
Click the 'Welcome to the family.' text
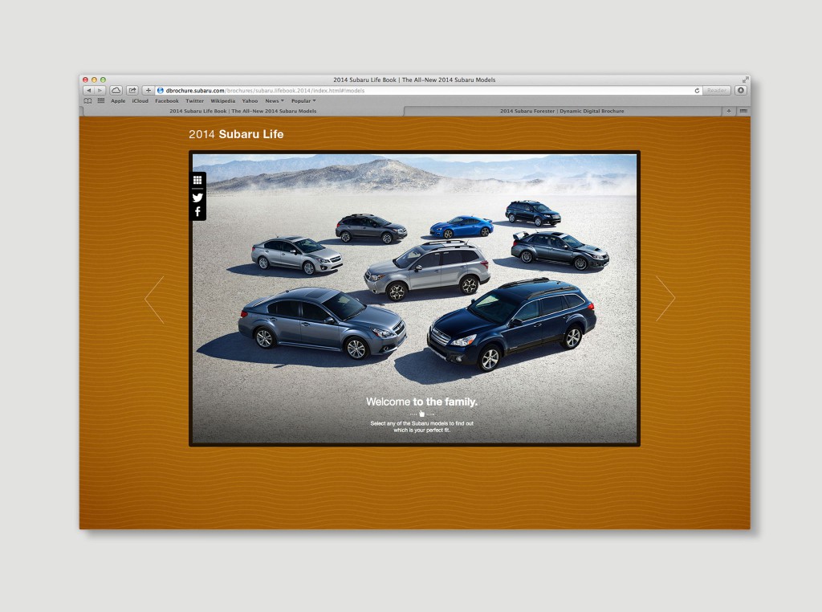[x=422, y=402]
